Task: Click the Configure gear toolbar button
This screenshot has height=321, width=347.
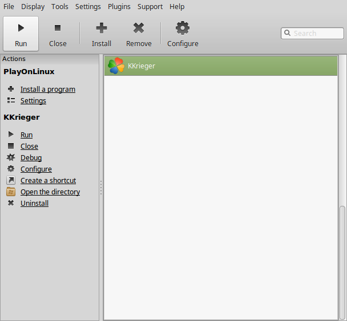Action: (x=183, y=34)
